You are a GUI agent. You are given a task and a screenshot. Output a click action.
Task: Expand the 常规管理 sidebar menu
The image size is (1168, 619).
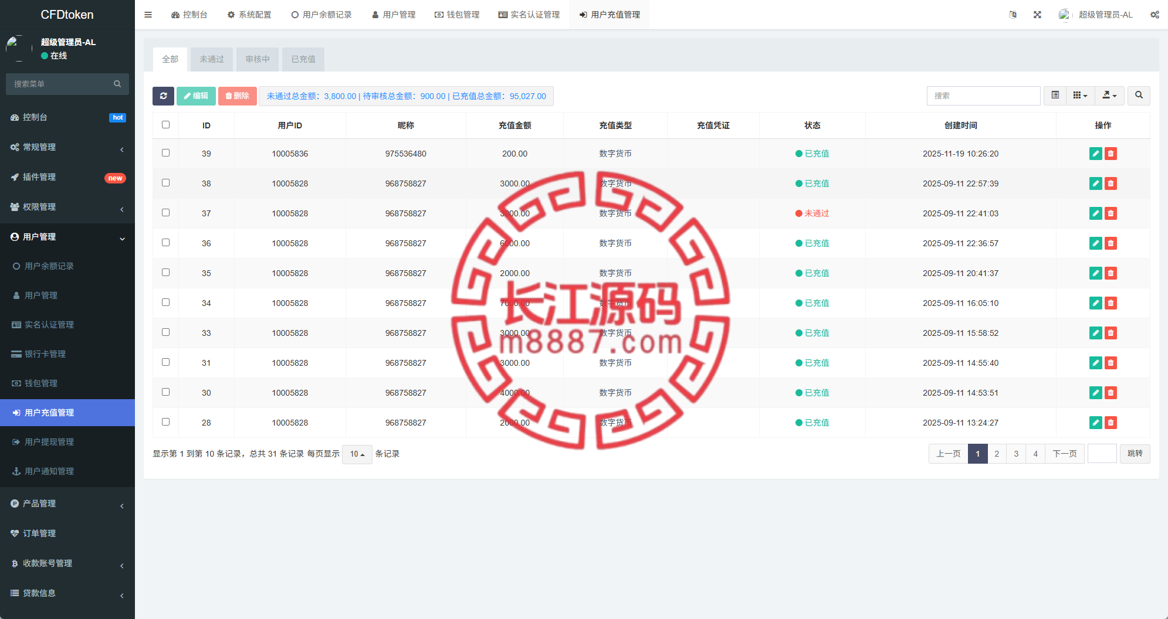pos(67,147)
